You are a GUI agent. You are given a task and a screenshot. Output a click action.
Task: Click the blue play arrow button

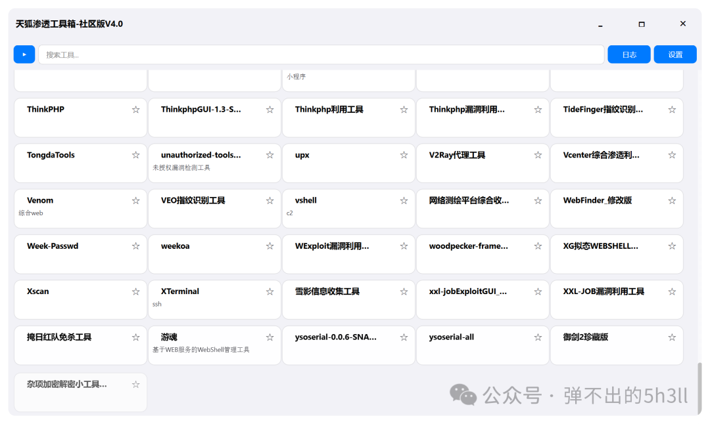click(x=24, y=54)
